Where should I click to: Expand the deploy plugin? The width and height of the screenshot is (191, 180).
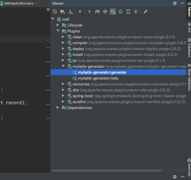point(63,49)
